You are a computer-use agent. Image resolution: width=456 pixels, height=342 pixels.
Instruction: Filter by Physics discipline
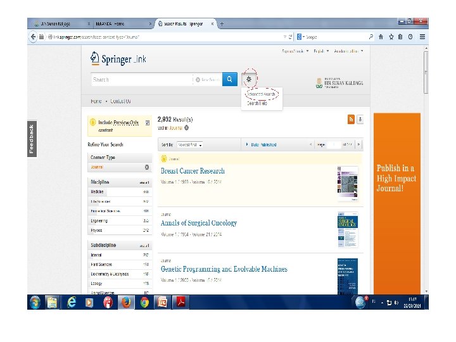120,231
